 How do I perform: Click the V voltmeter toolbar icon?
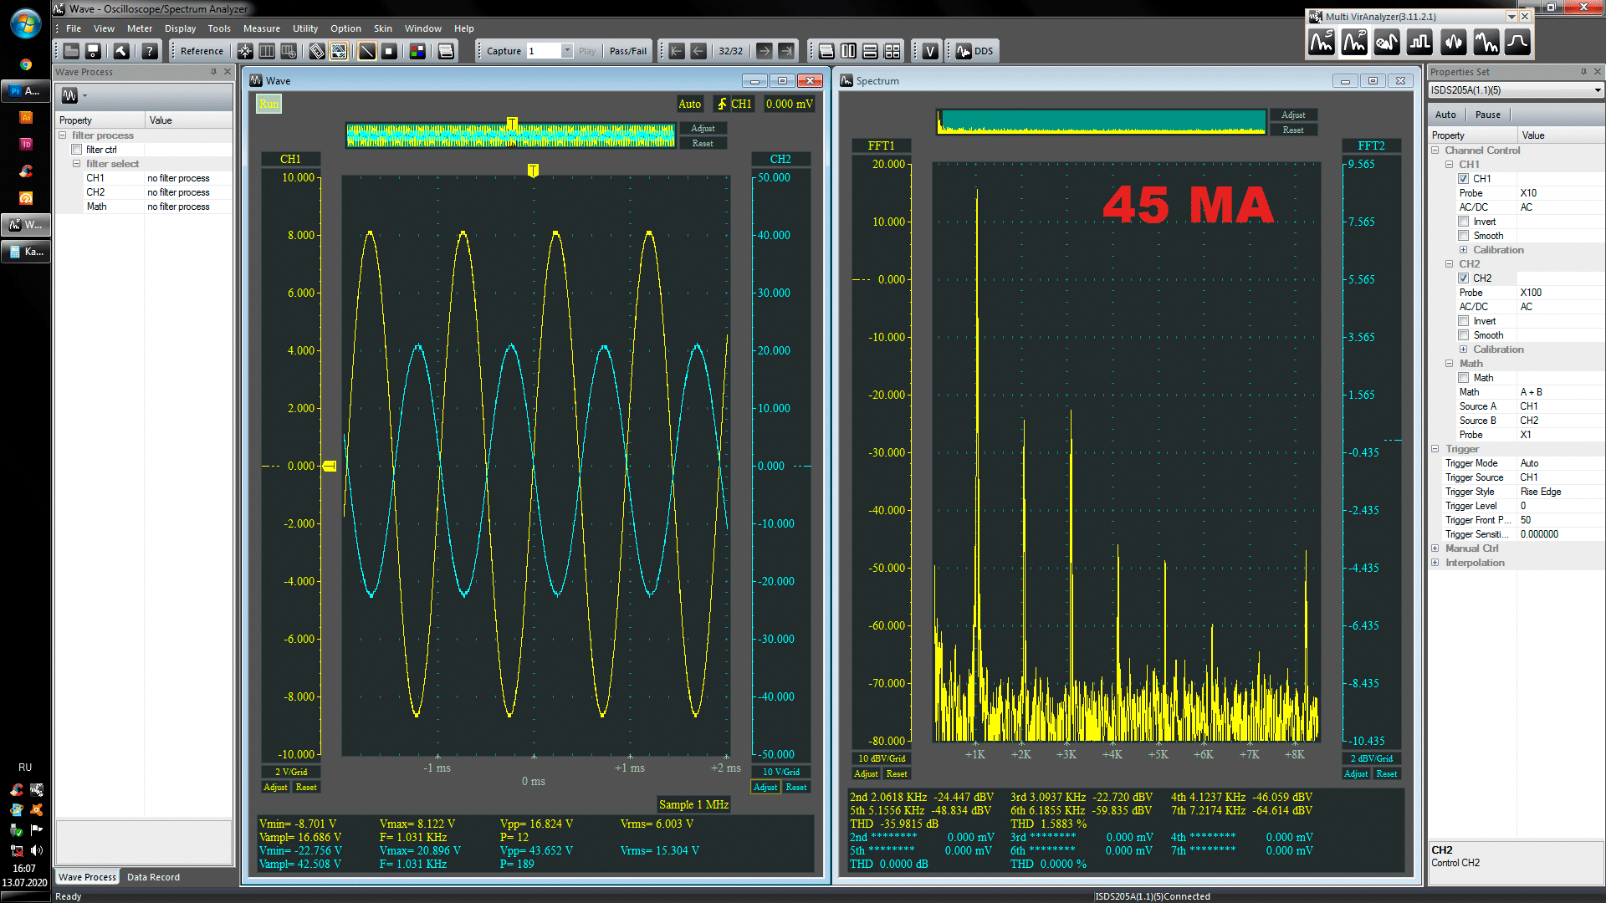(930, 51)
